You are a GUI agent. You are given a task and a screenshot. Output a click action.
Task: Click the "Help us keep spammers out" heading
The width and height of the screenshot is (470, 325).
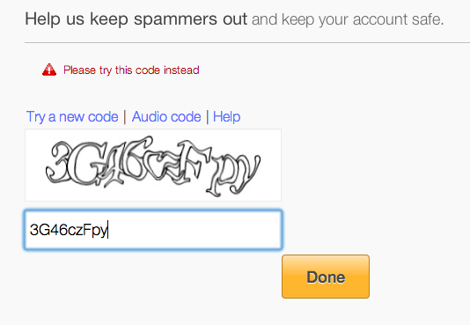pyautogui.click(x=136, y=19)
